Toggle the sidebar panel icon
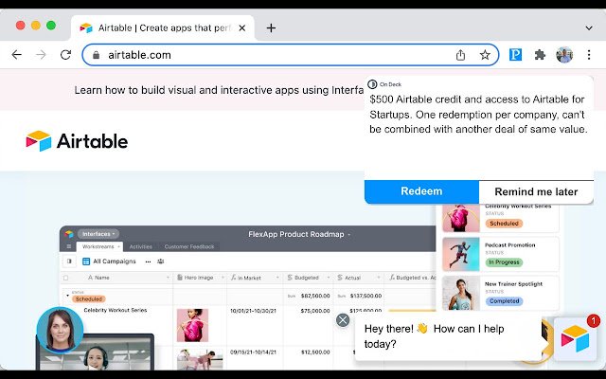Viewport: 606px width, 379px height. [x=69, y=262]
